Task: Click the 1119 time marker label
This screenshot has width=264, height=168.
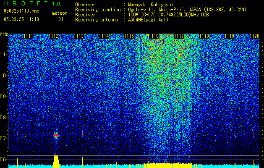Action: coord(230,36)
